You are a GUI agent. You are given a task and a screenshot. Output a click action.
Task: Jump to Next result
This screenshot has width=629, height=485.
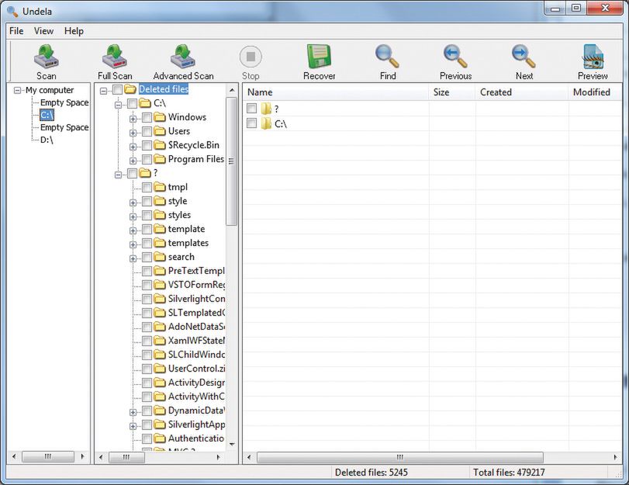point(524,61)
